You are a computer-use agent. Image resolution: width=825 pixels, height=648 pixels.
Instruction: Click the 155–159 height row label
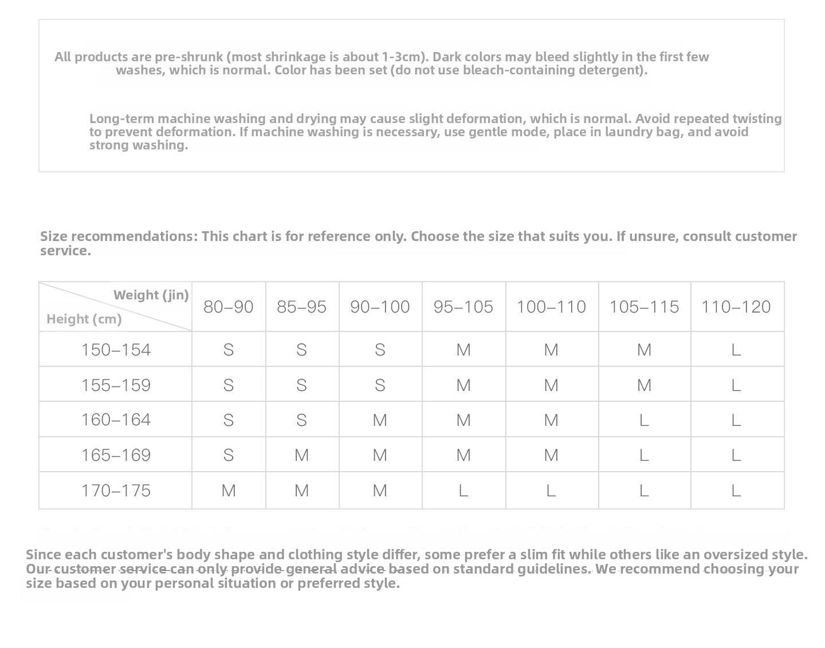coord(116,385)
